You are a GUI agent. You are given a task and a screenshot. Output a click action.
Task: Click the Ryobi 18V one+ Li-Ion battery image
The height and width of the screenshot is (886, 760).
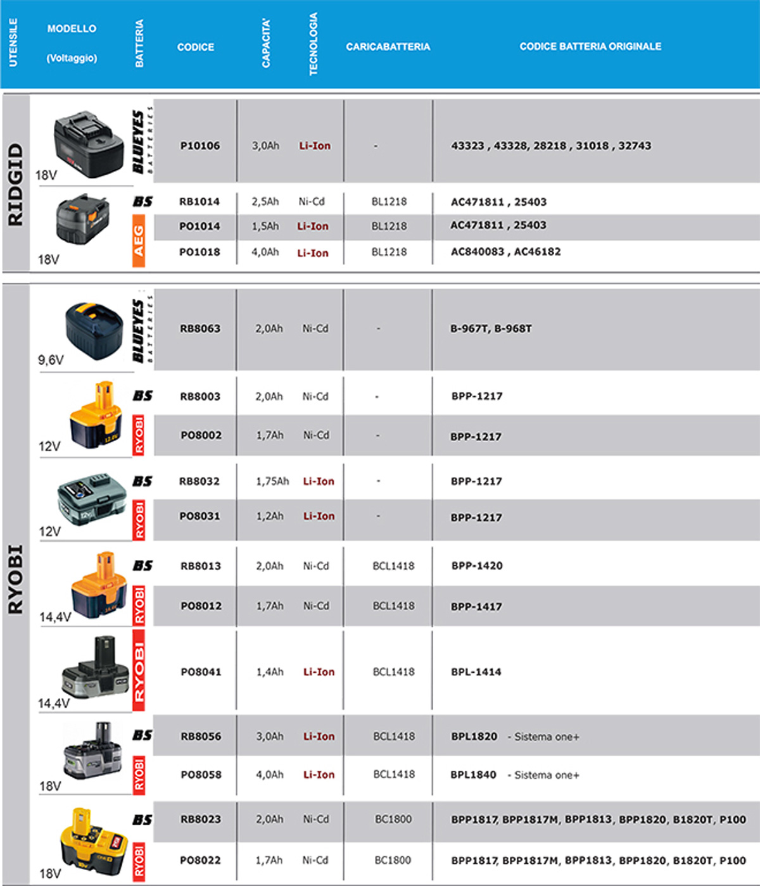(x=92, y=751)
